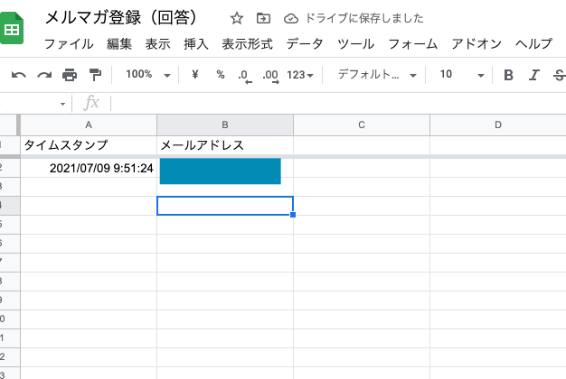This screenshot has height=379, width=566.
Task: Apply percent format with % icon
Action: 220,75
